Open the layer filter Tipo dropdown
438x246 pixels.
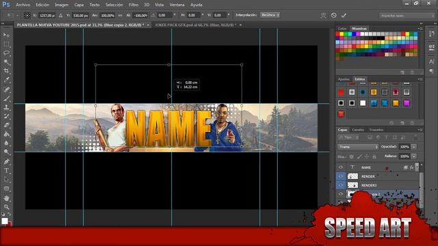pyautogui.click(x=348, y=137)
